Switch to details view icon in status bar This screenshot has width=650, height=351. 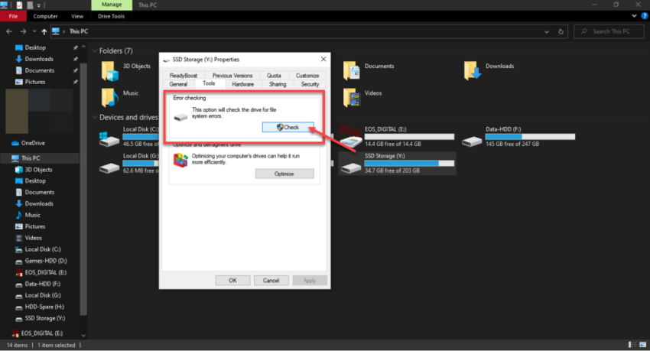(x=632, y=345)
